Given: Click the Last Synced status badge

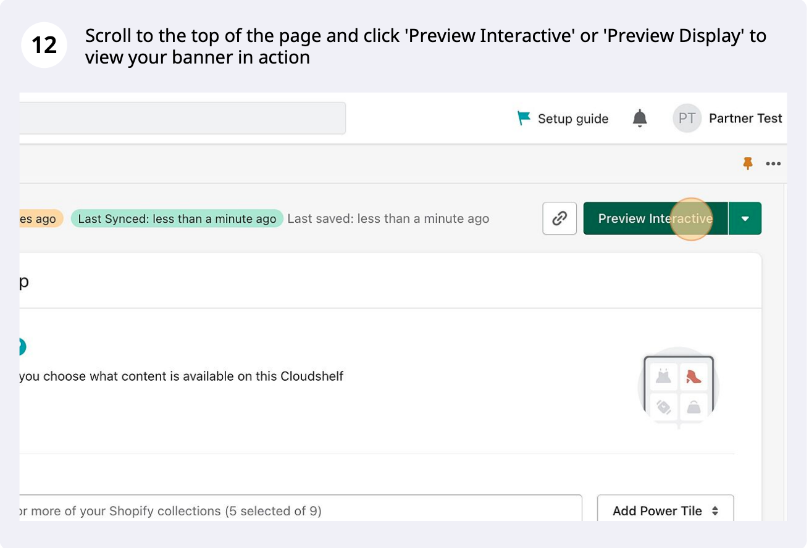Looking at the screenshot, I should click(177, 218).
